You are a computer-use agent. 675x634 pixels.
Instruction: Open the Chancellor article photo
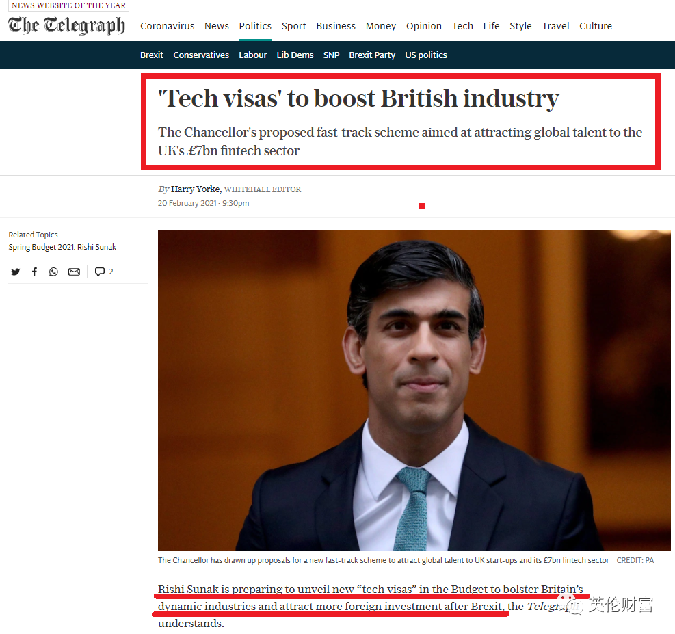[414, 390]
